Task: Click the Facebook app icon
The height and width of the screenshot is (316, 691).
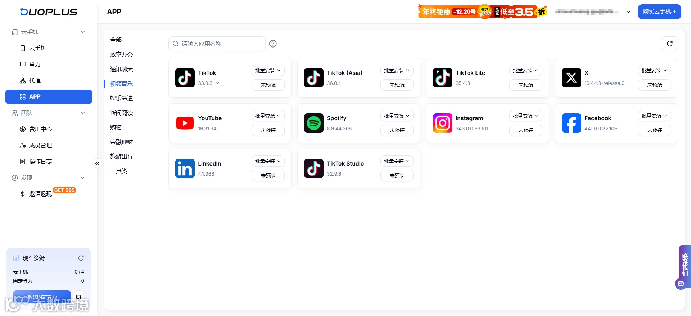Action: point(572,123)
